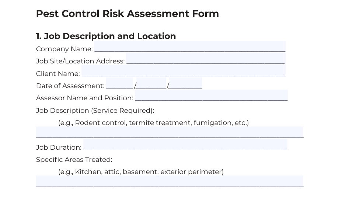The image size is (363, 198).
Task: Click the Company Name input field
Action: [x=190, y=46]
